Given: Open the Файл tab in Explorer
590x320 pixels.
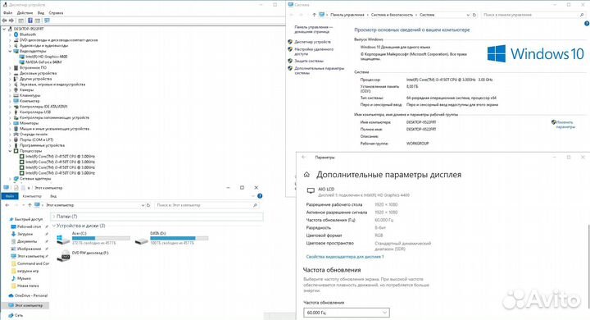Looking at the screenshot, I should [x=10, y=196].
